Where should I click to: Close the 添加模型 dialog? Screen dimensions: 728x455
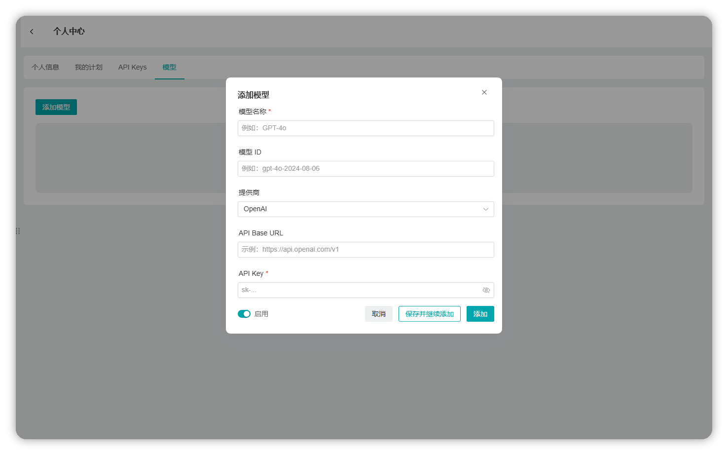484,92
